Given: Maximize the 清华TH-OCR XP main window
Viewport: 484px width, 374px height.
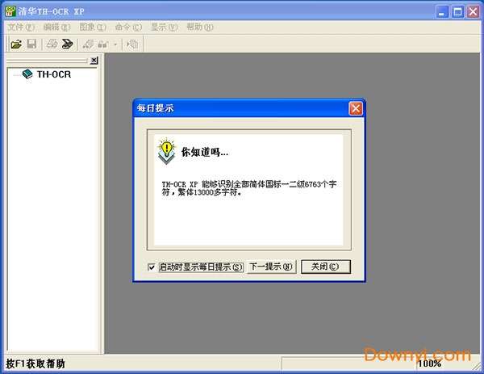Looking at the screenshot, I should click(457, 12).
